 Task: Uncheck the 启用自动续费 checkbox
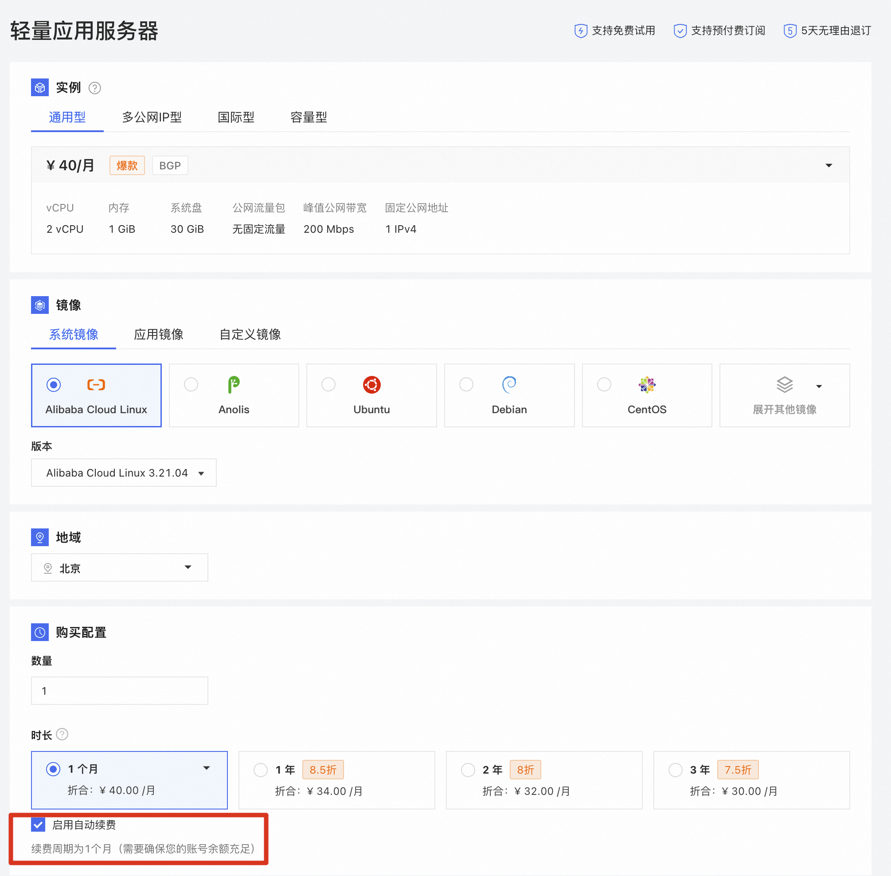38,825
